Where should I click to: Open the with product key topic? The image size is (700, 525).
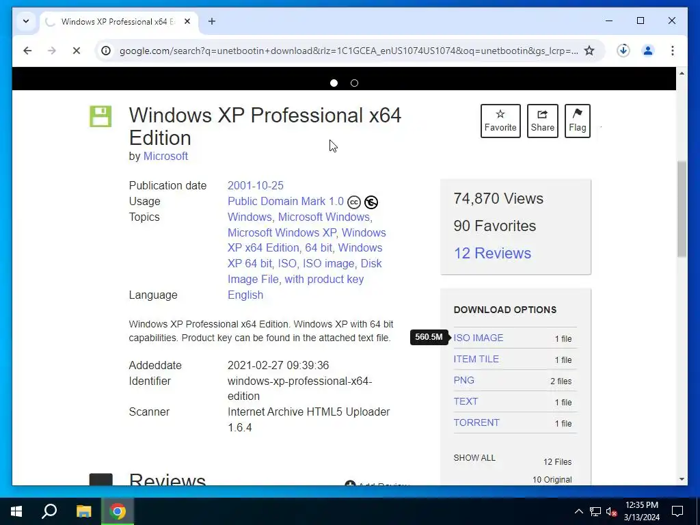point(324,279)
